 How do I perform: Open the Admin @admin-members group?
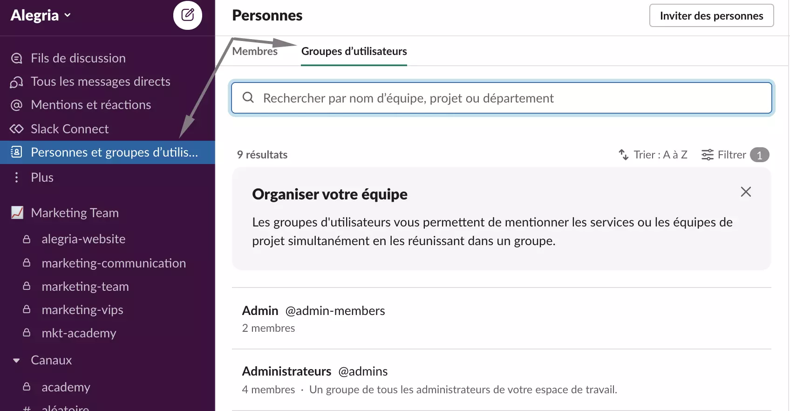click(x=502, y=318)
